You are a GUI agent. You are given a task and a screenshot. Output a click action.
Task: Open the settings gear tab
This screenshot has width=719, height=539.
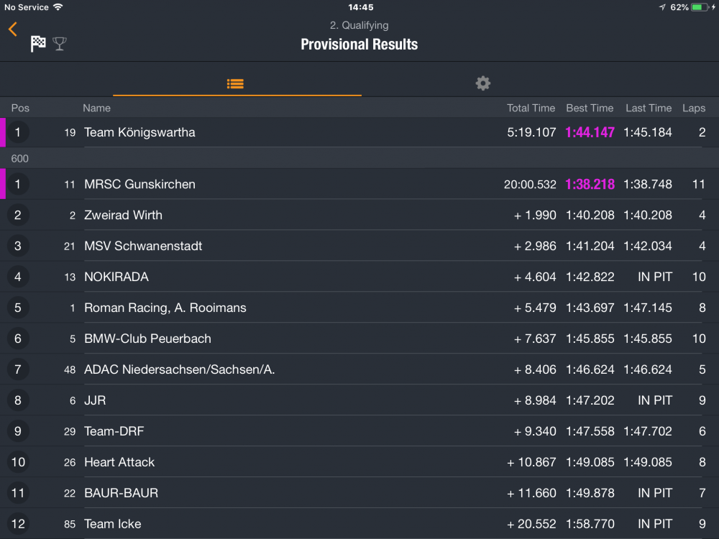(483, 83)
